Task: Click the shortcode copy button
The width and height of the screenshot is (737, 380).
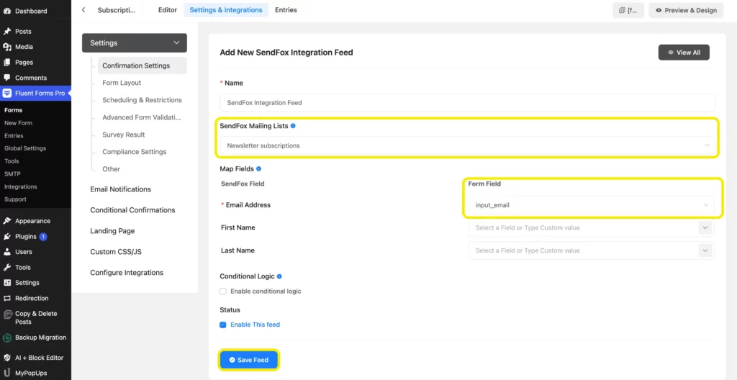Action: (628, 10)
